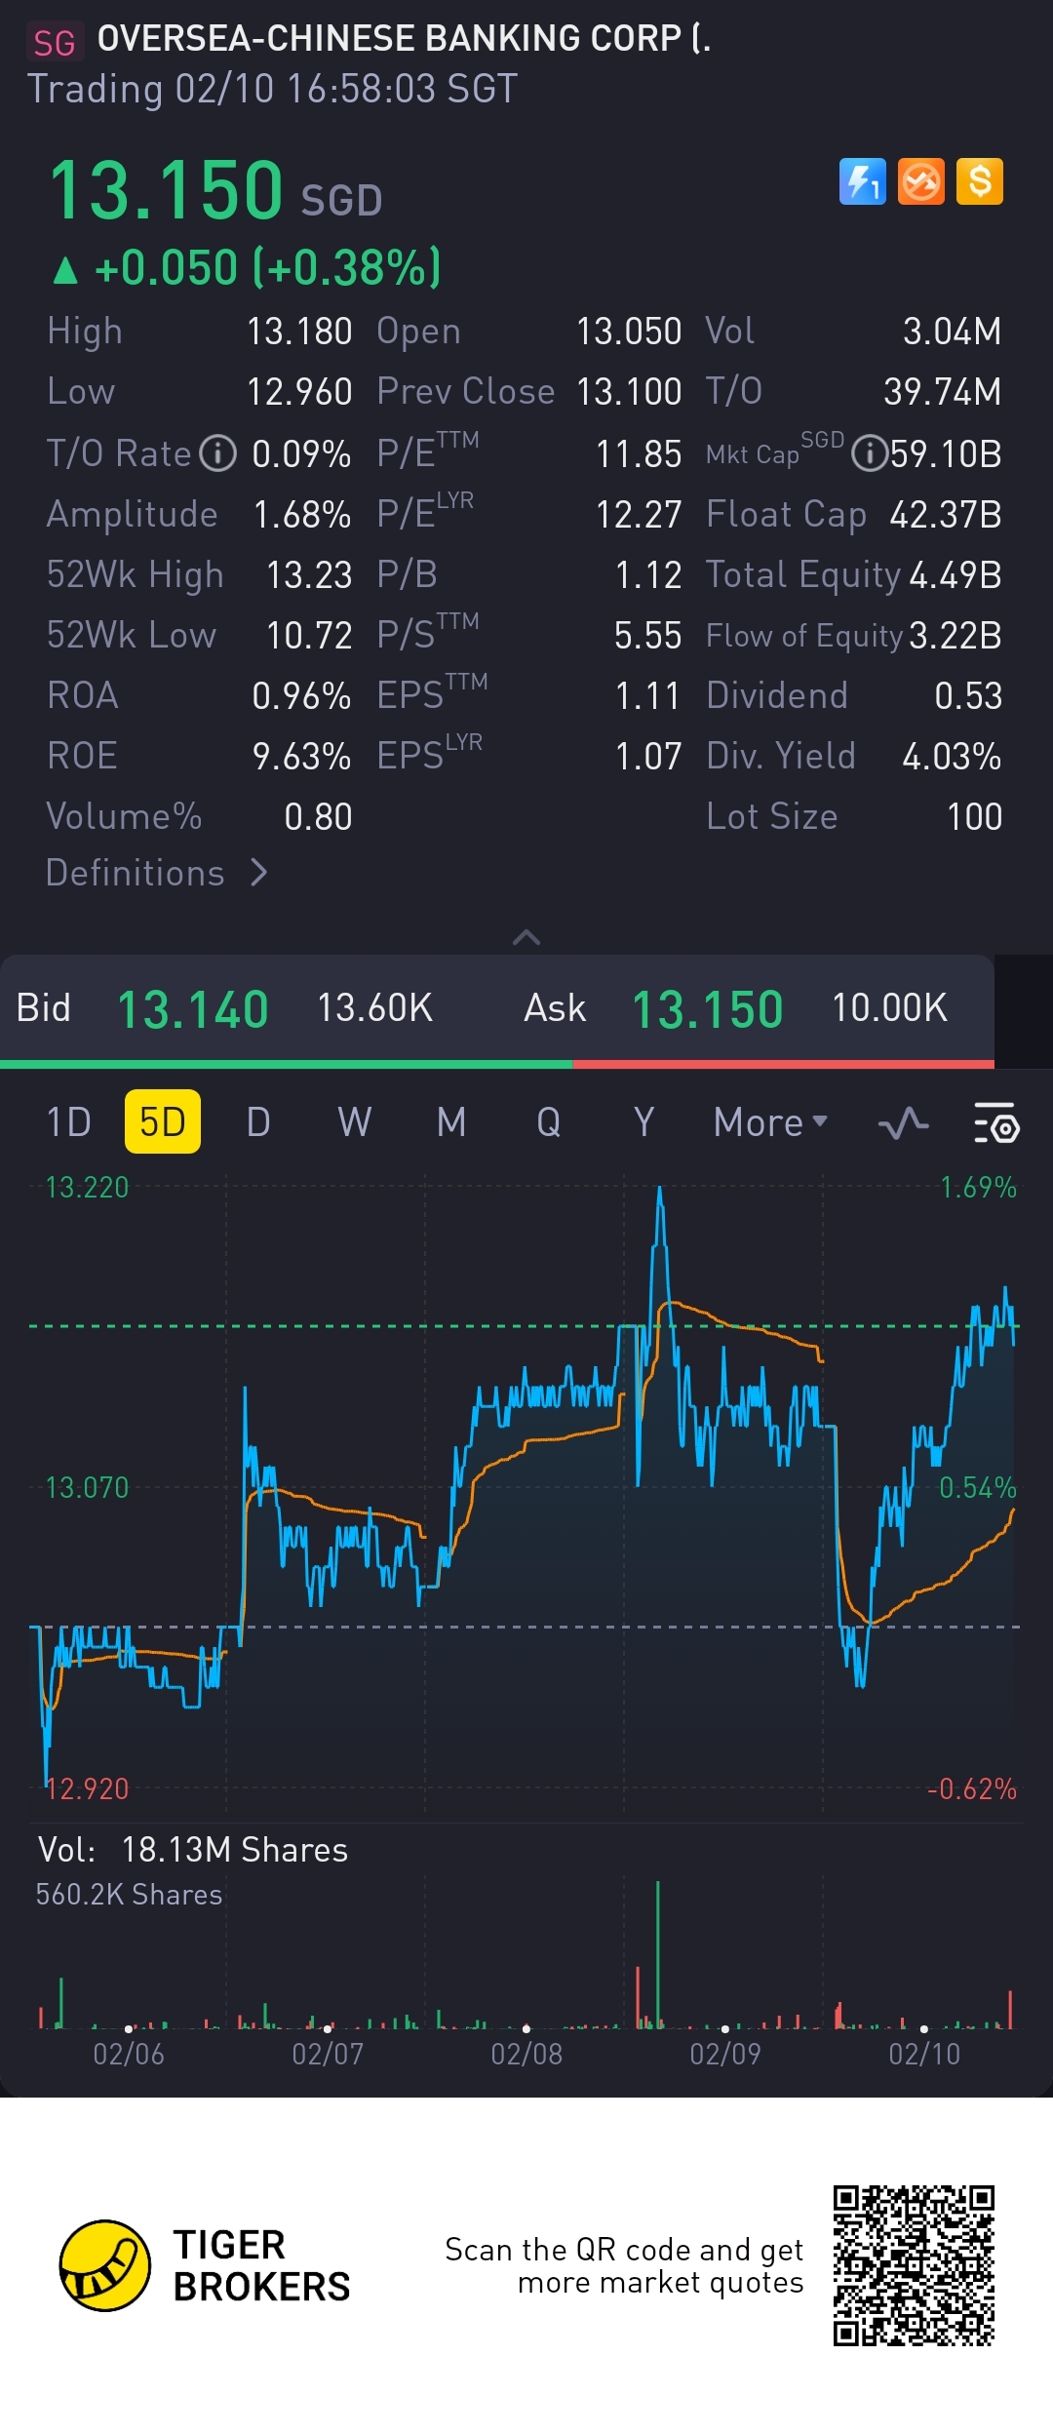The width and height of the screenshot is (1053, 2434).
Task: Switch to the weekly W chart
Action: tap(355, 1122)
